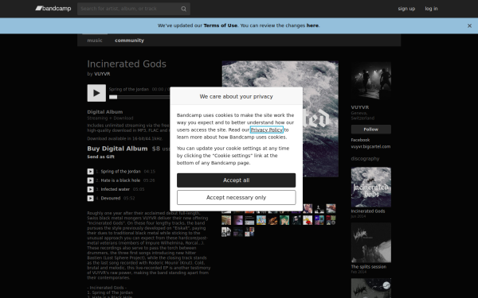The image size is (478, 298).
Task: Open vuyvr.bigcartel.com link
Action: [370, 146]
